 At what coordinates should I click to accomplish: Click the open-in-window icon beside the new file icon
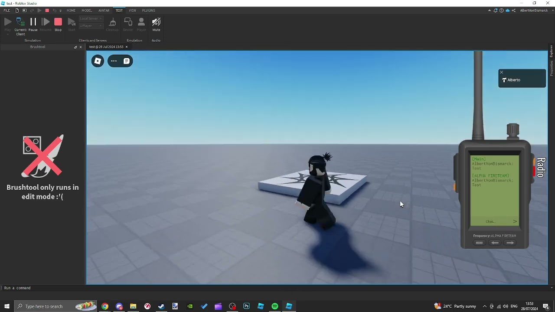pyautogui.click(x=24, y=10)
